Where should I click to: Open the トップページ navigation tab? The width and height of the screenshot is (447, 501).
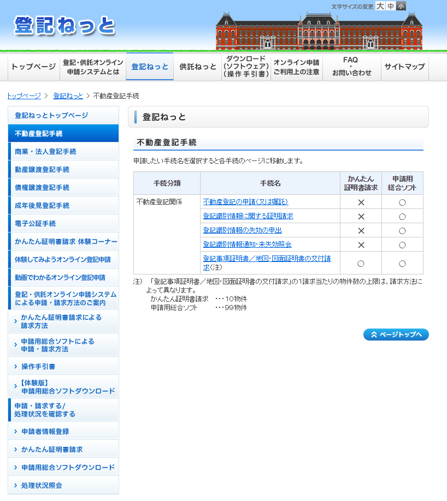(33, 67)
